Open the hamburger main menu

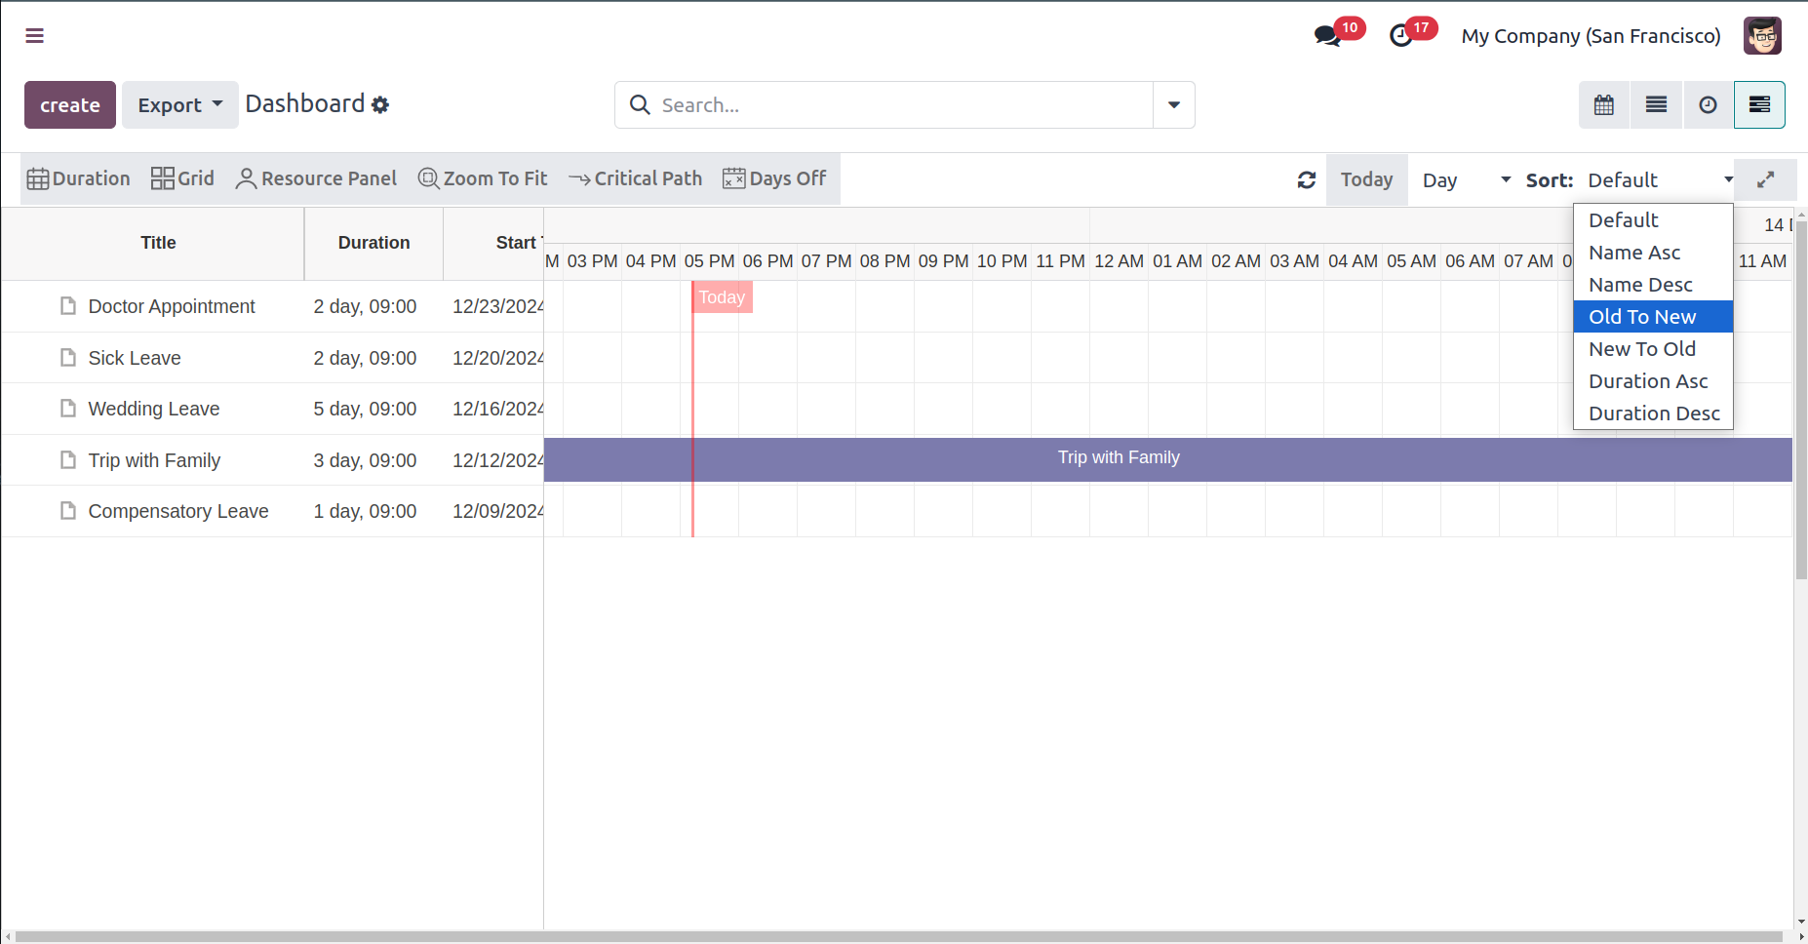(x=35, y=36)
